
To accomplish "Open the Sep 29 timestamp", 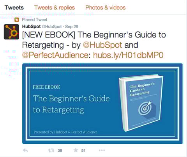I will pyautogui.click(x=72, y=27).
